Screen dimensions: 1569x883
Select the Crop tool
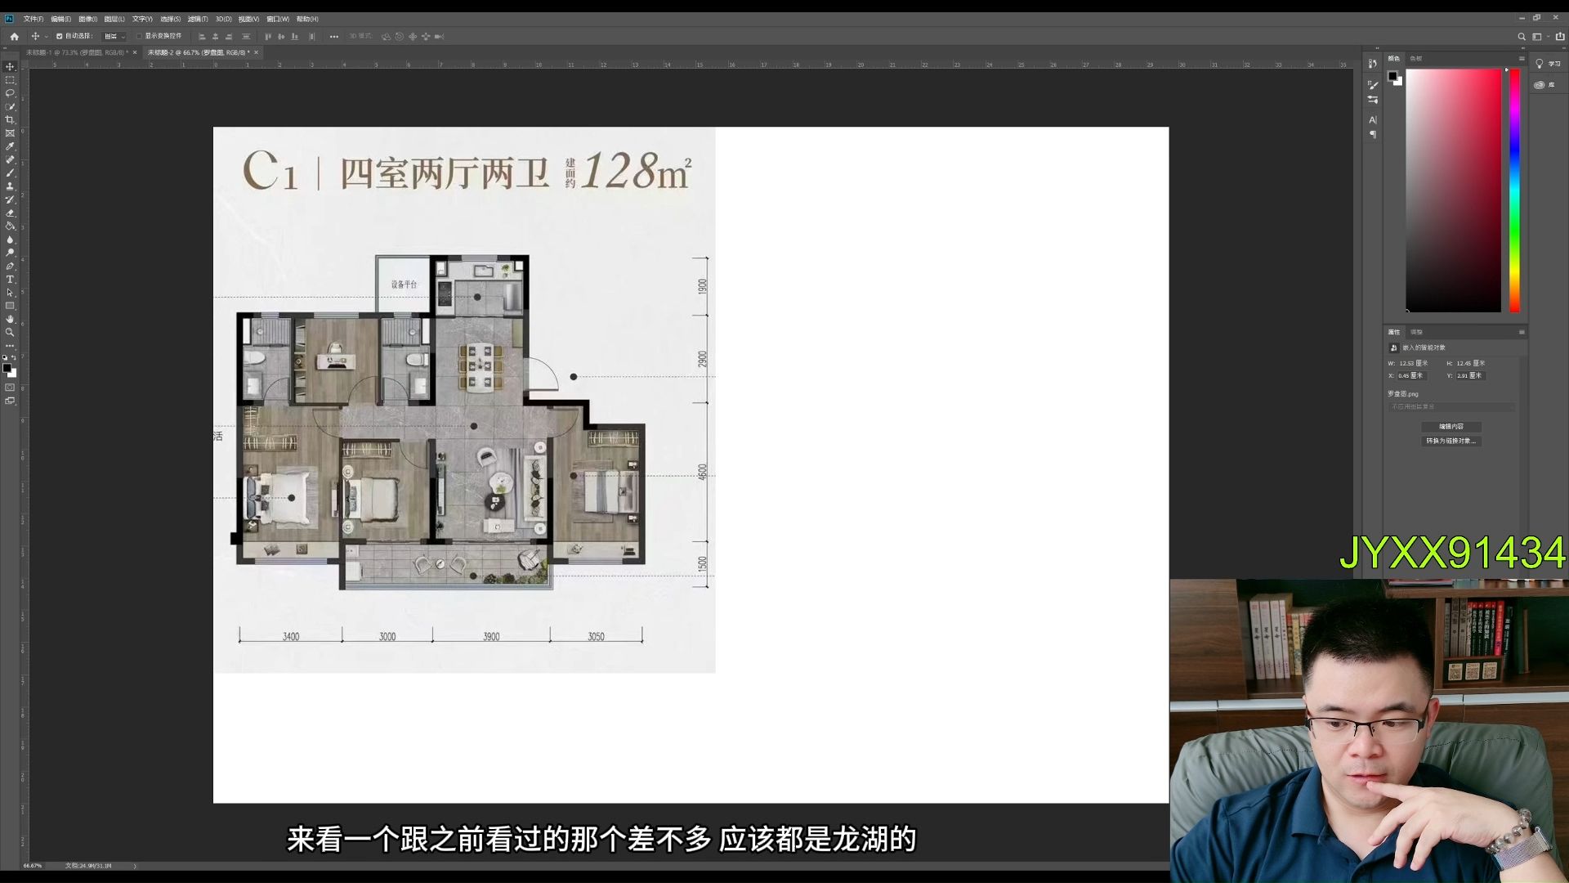(10, 120)
